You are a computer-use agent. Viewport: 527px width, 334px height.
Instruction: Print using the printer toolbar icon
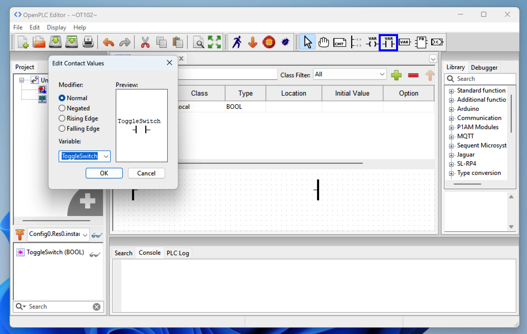(x=88, y=42)
